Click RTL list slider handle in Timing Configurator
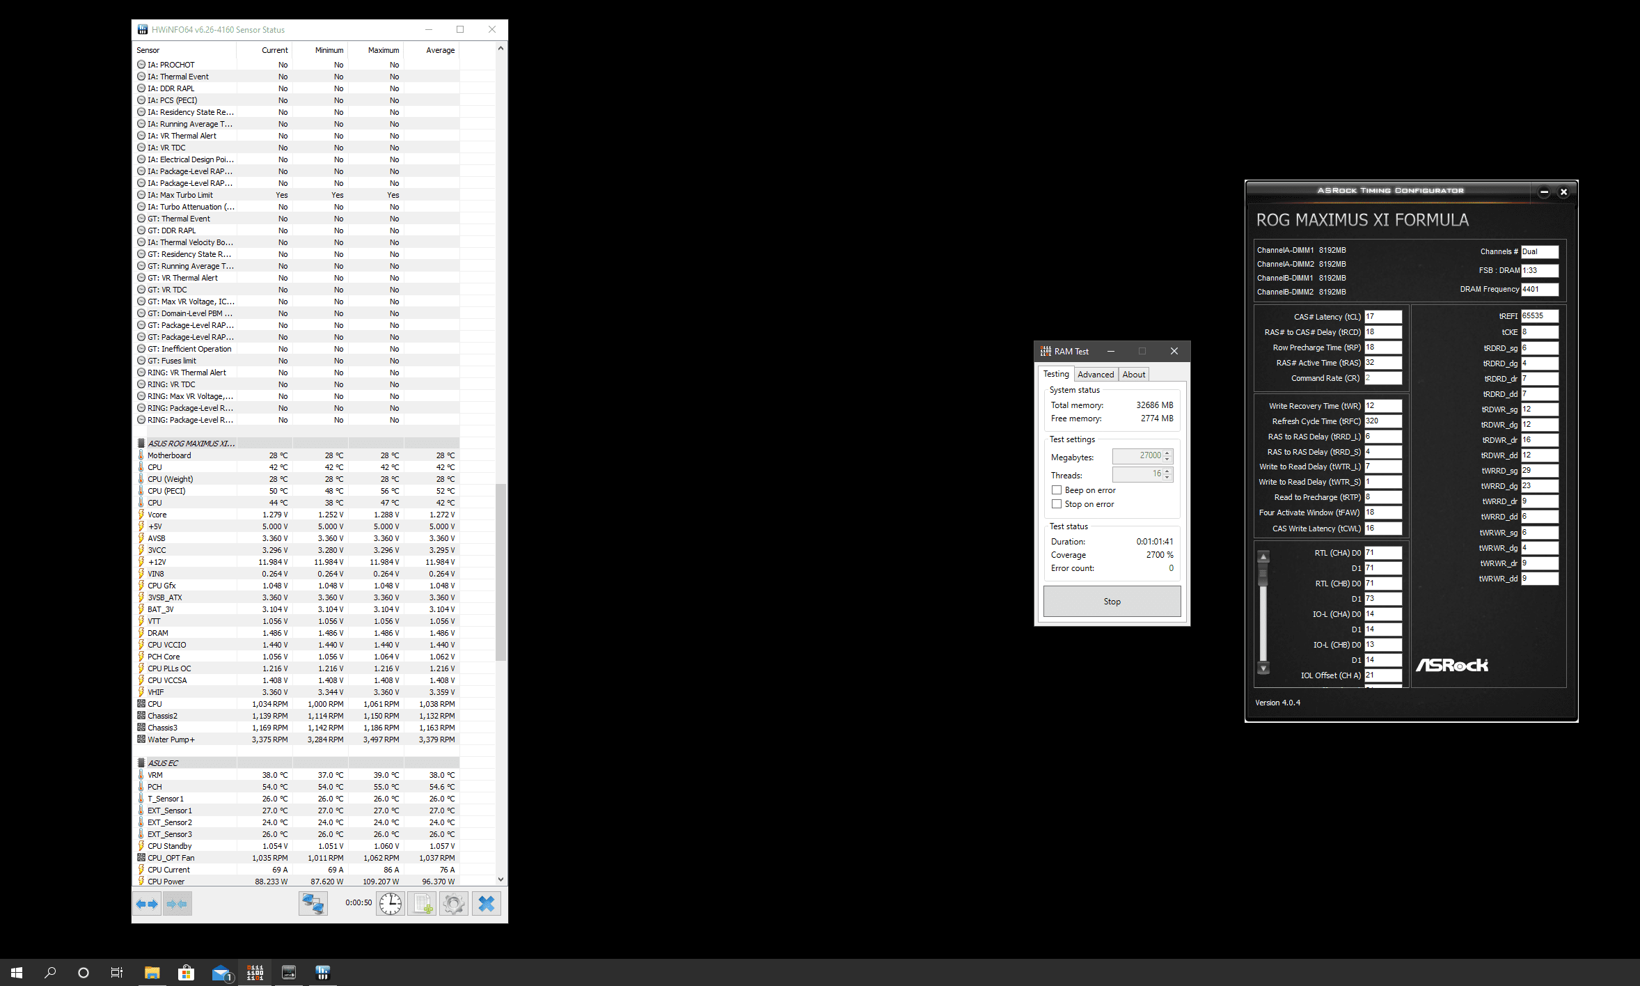Image resolution: width=1640 pixels, height=986 pixels. tap(1263, 574)
